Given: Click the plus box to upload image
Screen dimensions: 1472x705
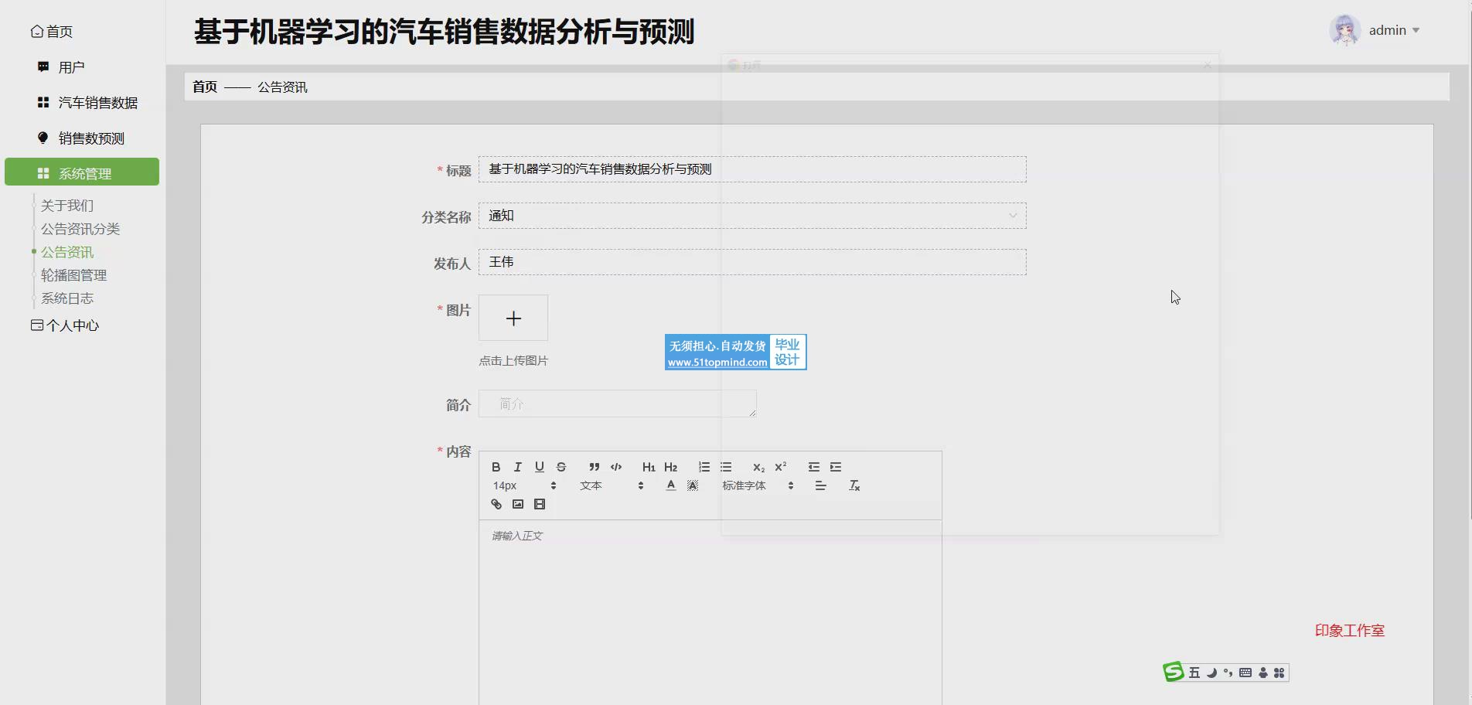Looking at the screenshot, I should click(513, 318).
